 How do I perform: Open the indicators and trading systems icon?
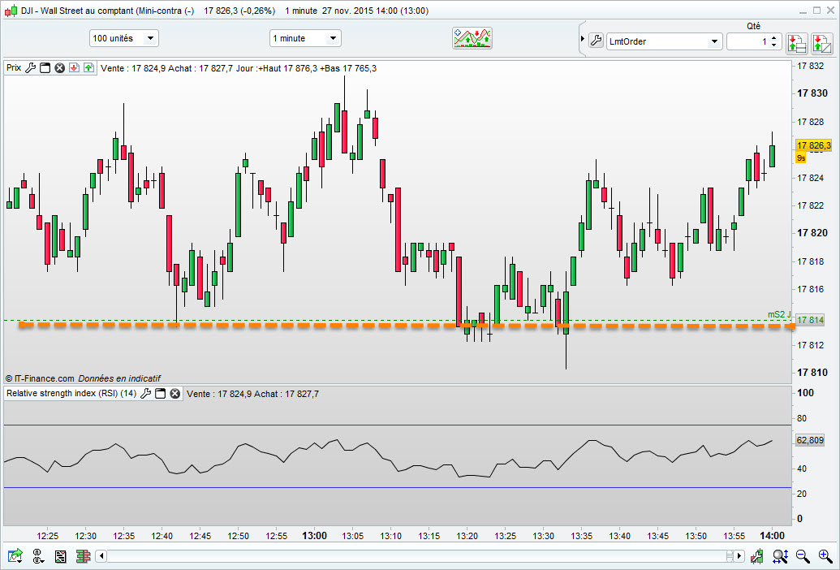472,39
